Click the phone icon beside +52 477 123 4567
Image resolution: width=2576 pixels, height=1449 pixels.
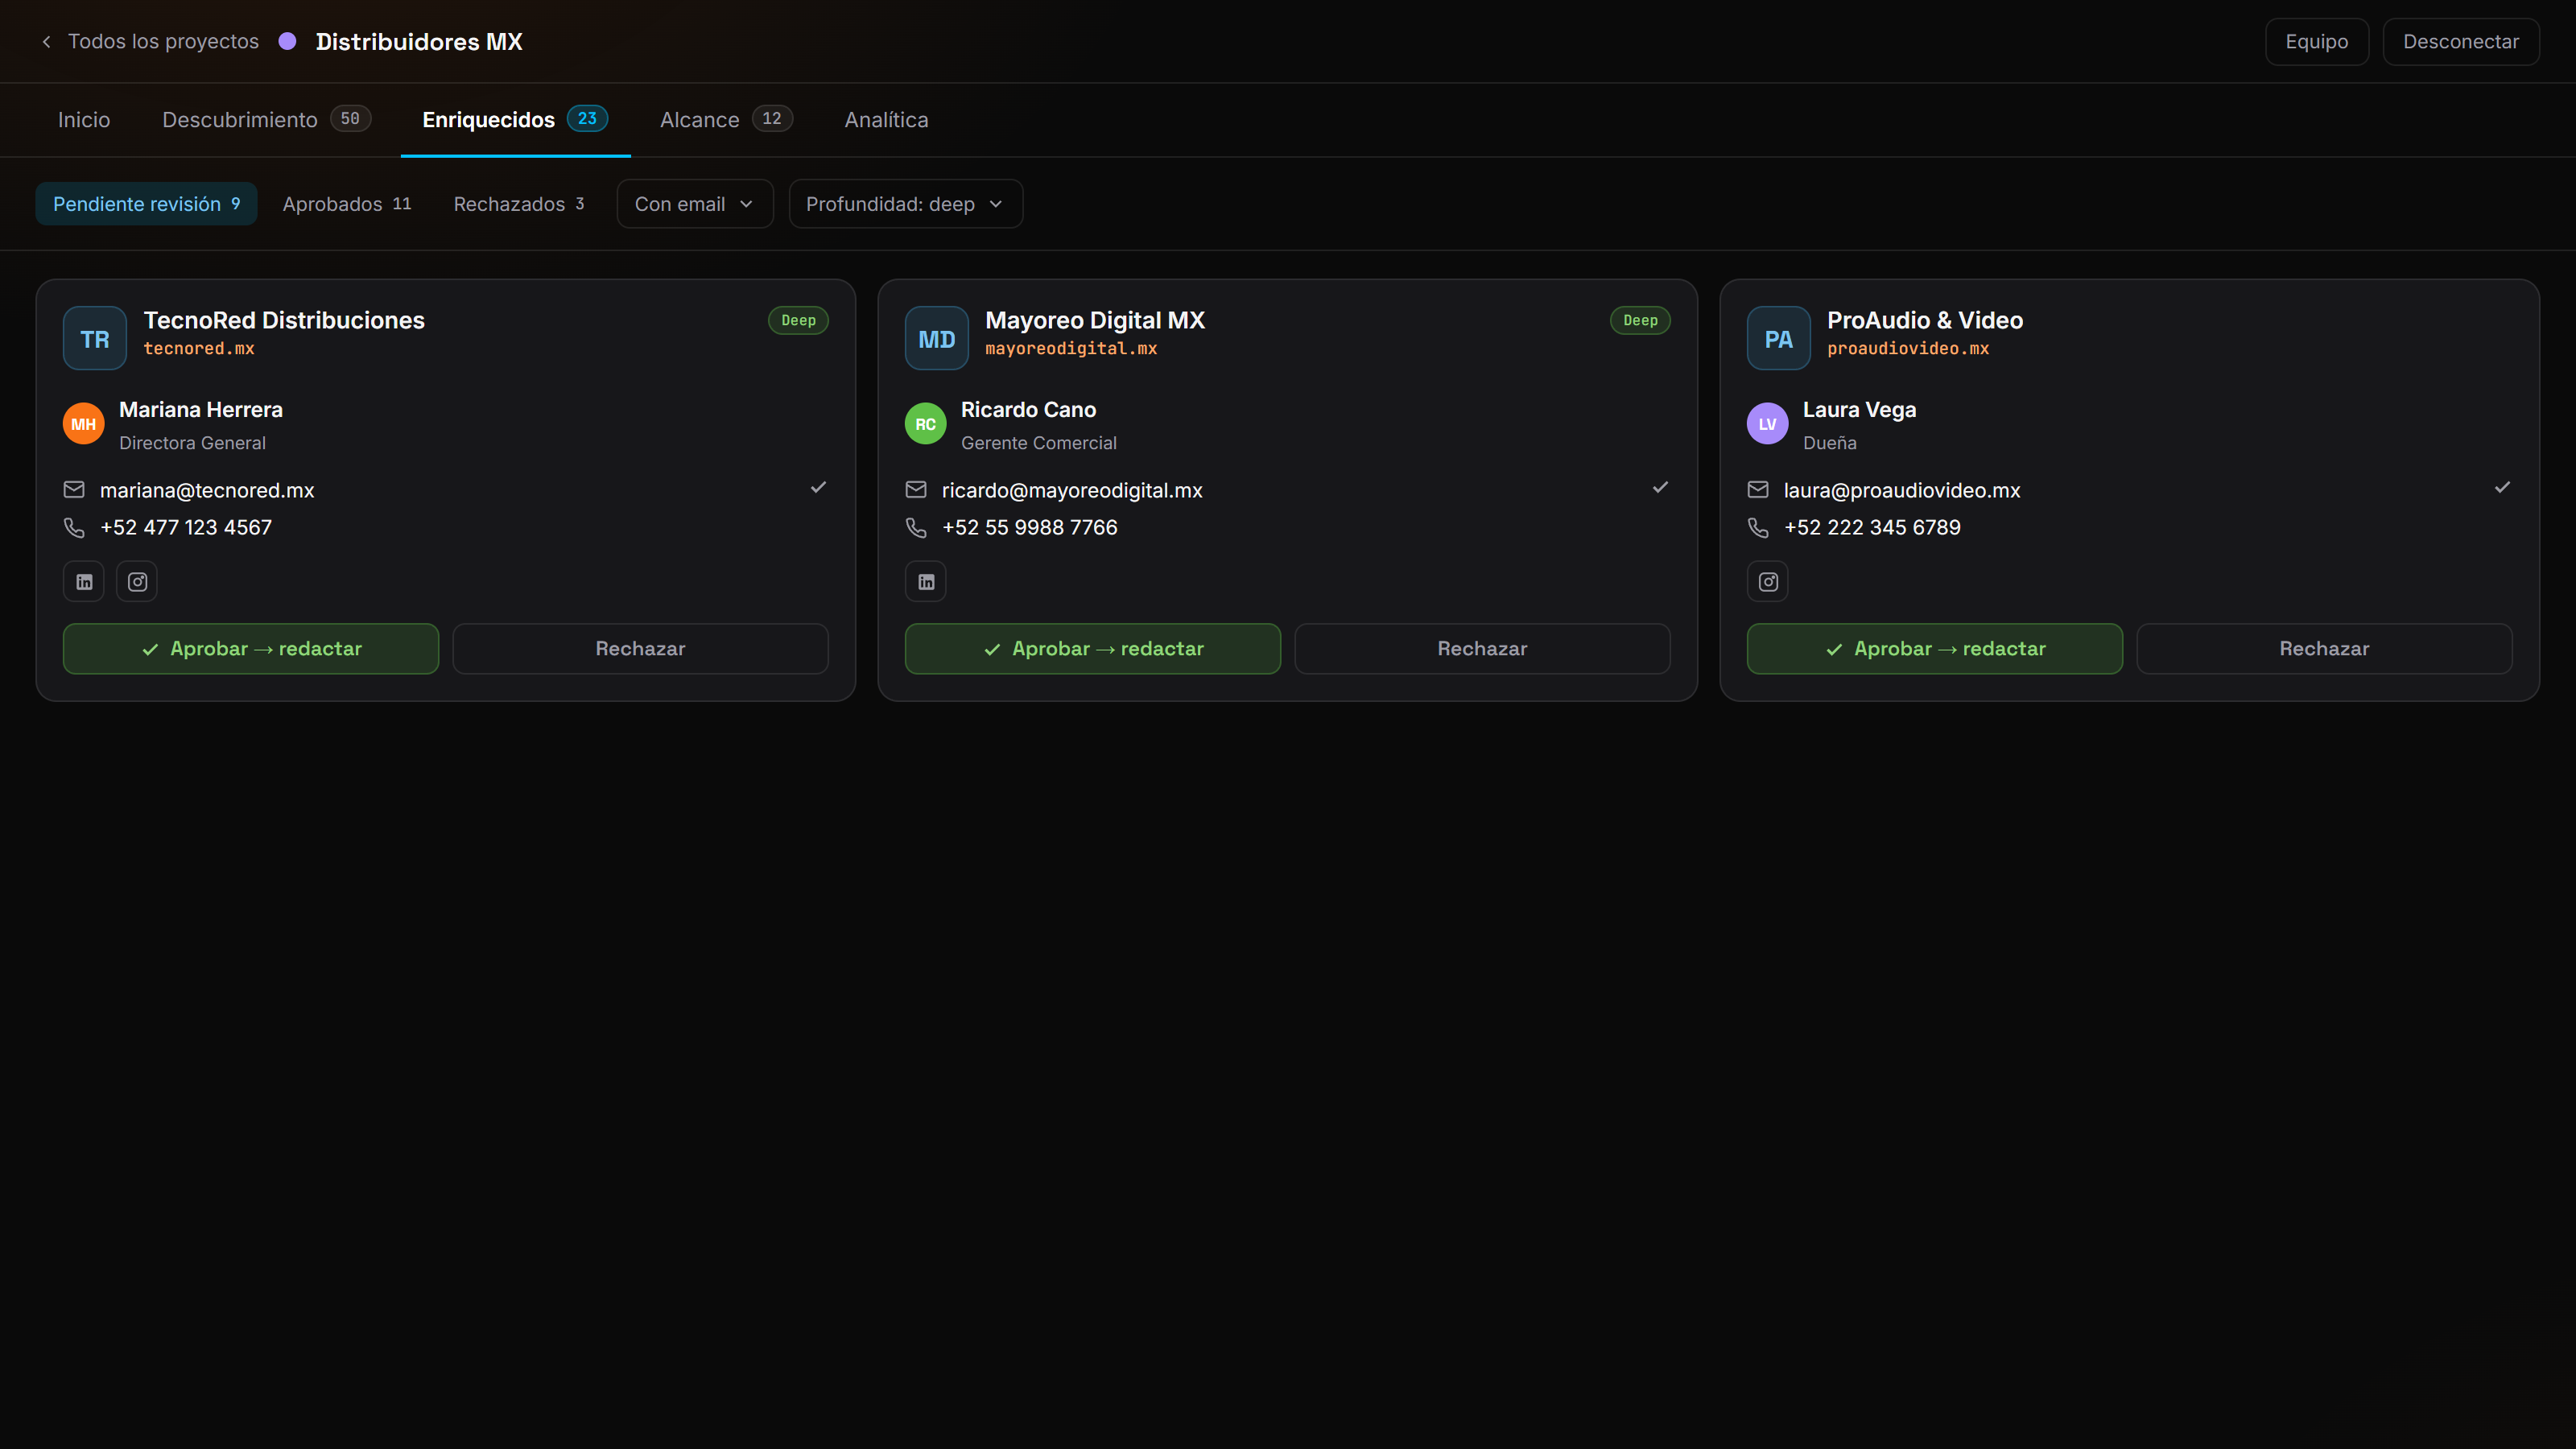click(74, 527)
